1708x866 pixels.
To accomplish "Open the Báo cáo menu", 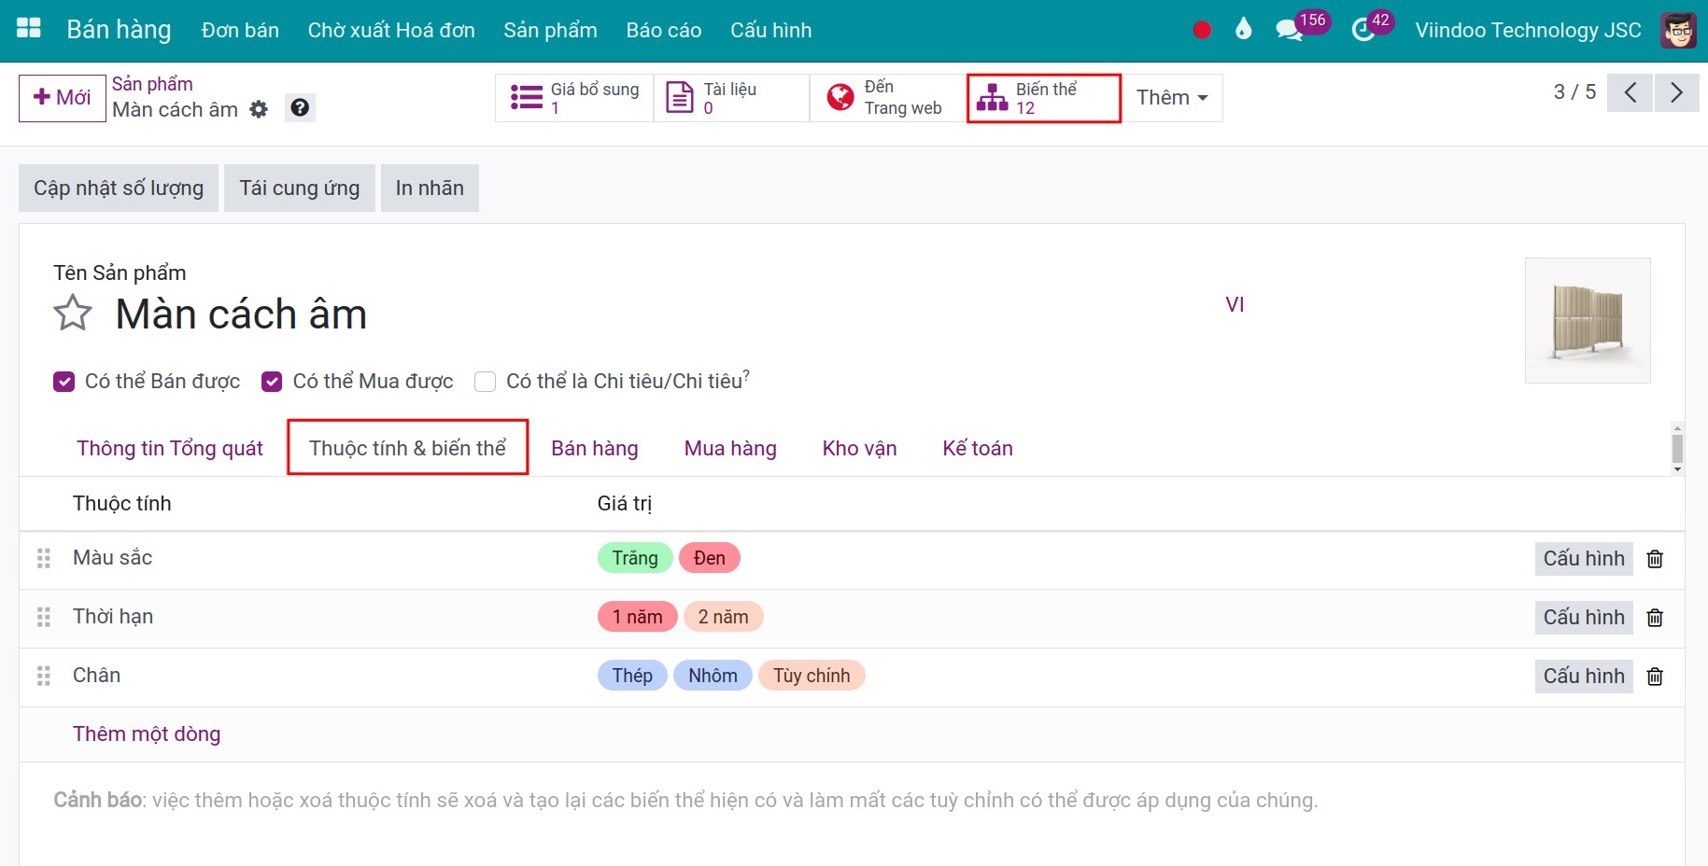I will 663,30.
